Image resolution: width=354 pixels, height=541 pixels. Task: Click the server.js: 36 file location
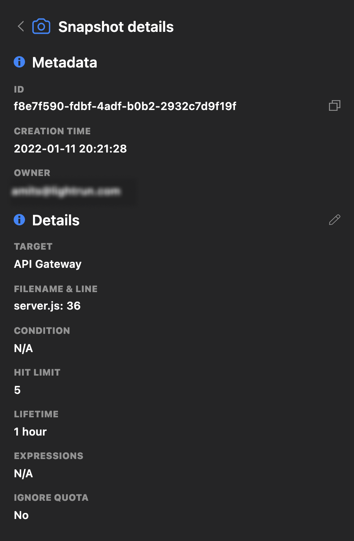point(47,306)
